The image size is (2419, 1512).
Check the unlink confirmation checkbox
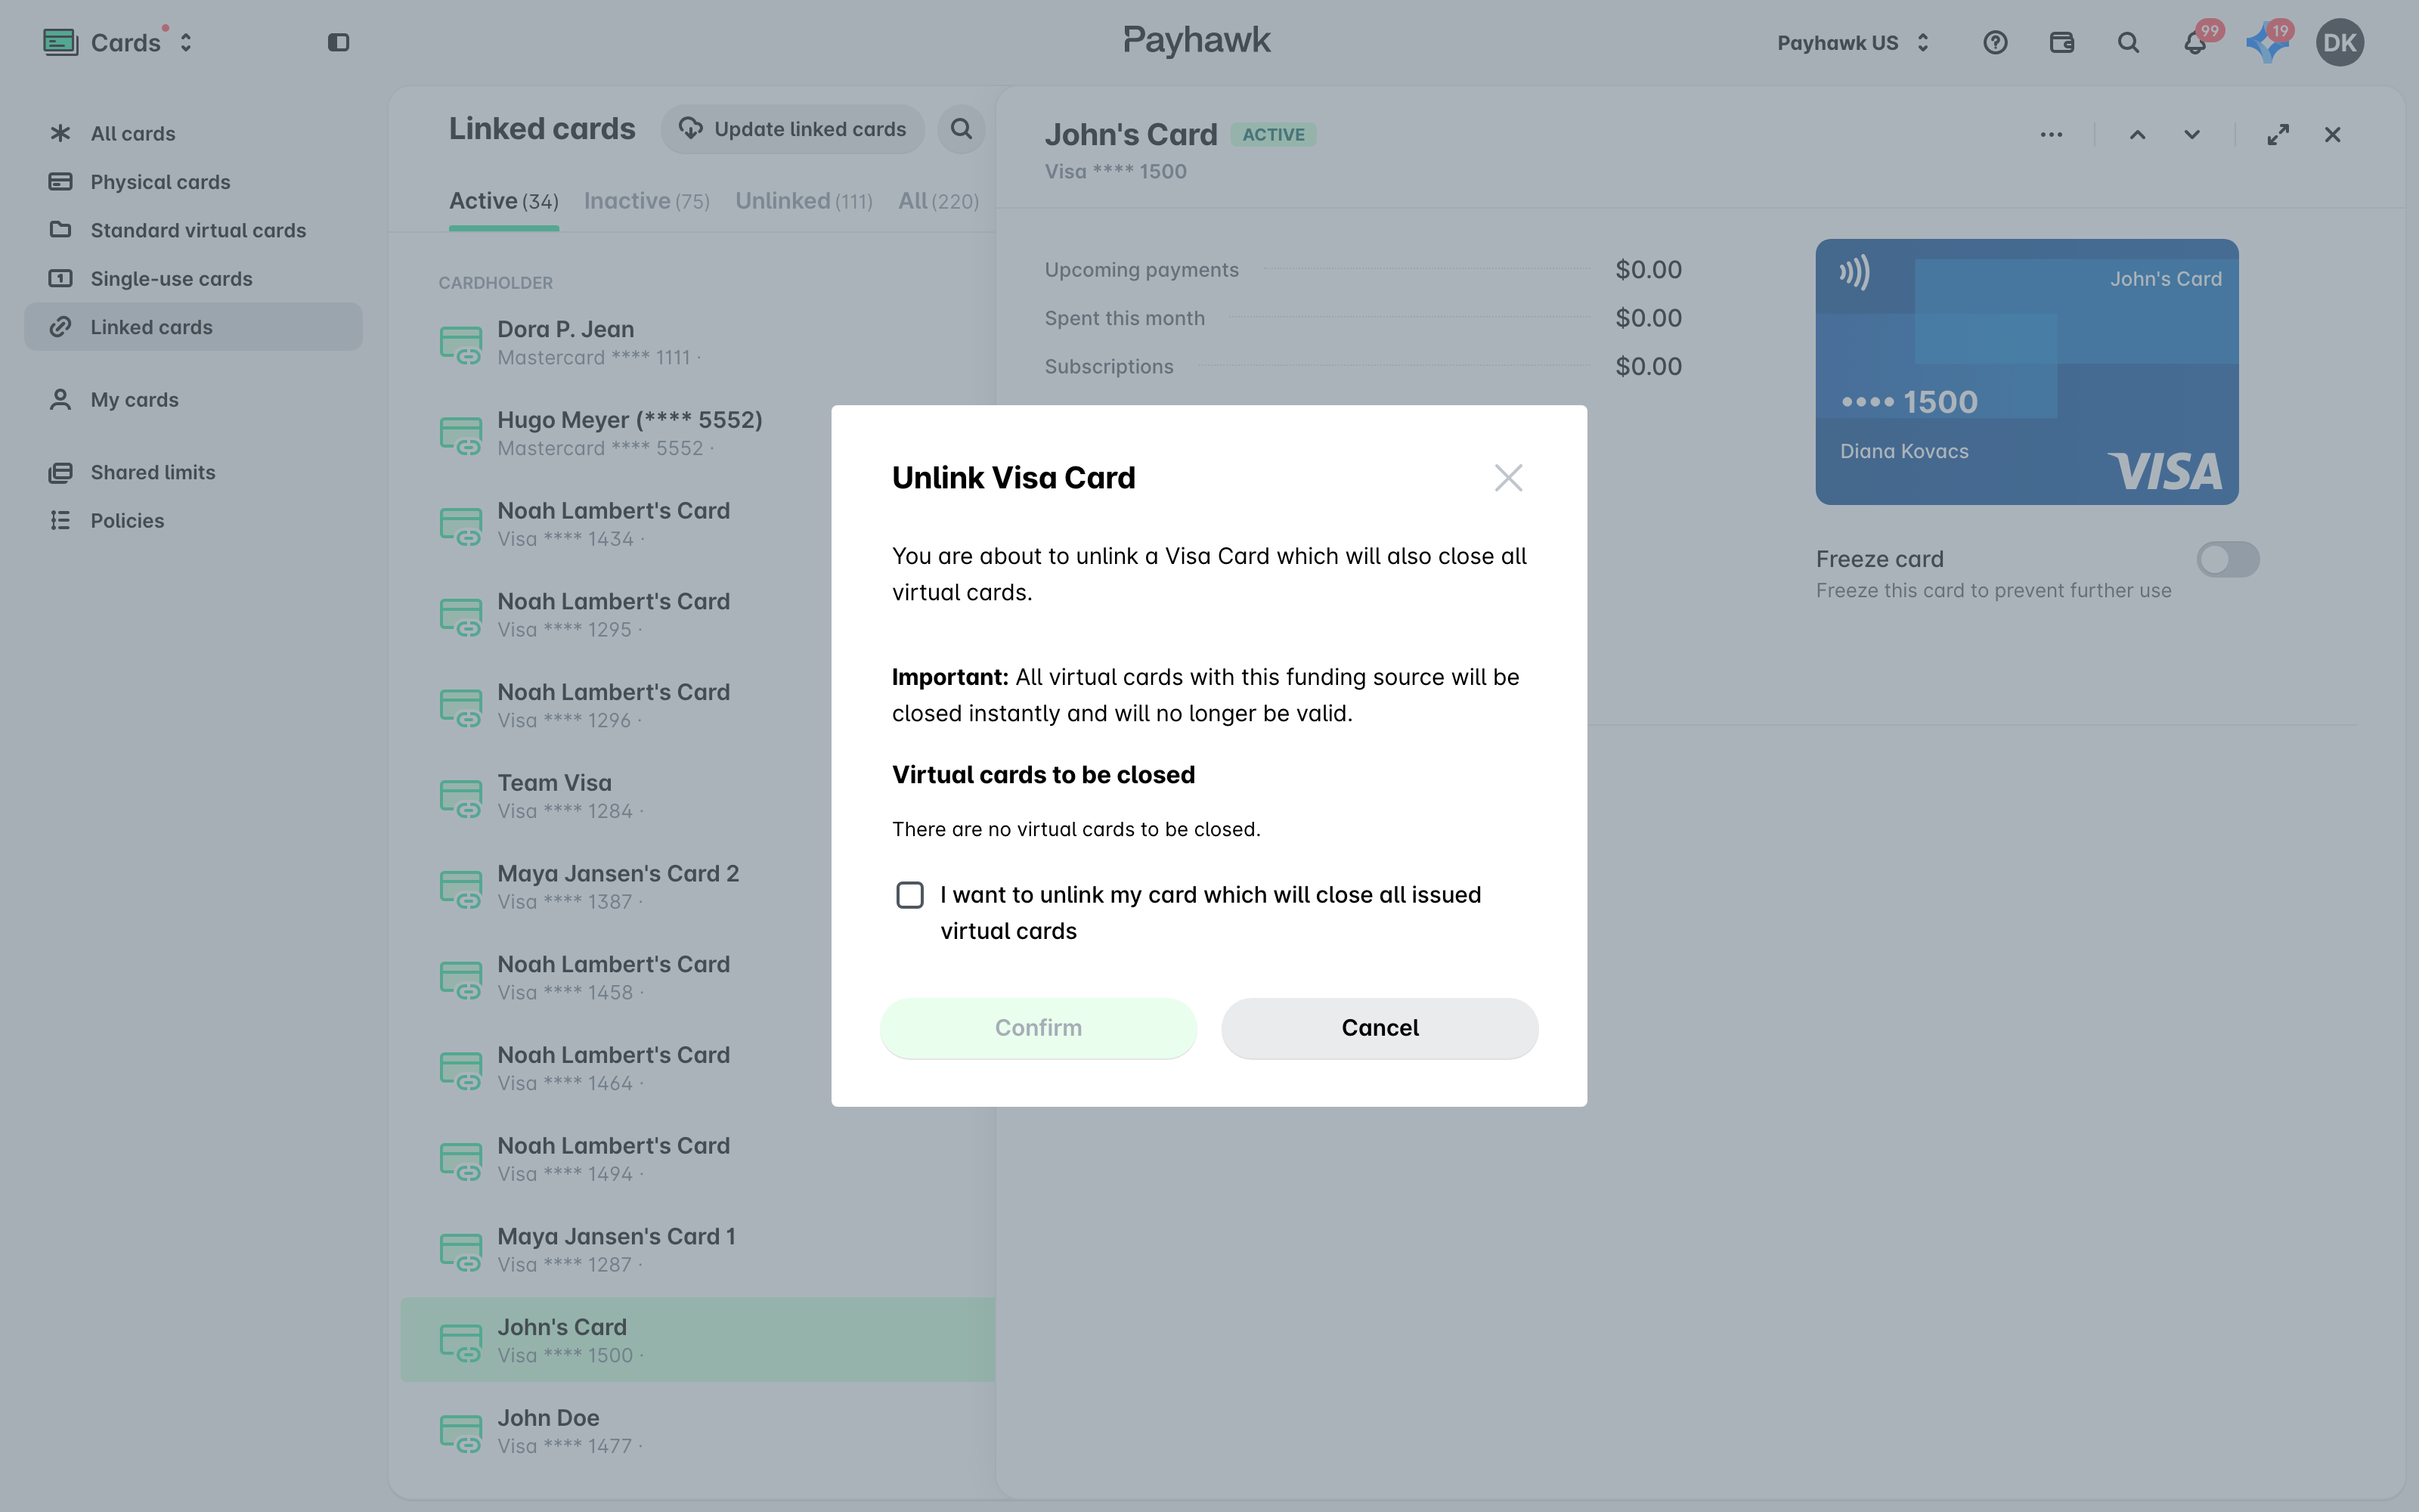tap(909, 895)
